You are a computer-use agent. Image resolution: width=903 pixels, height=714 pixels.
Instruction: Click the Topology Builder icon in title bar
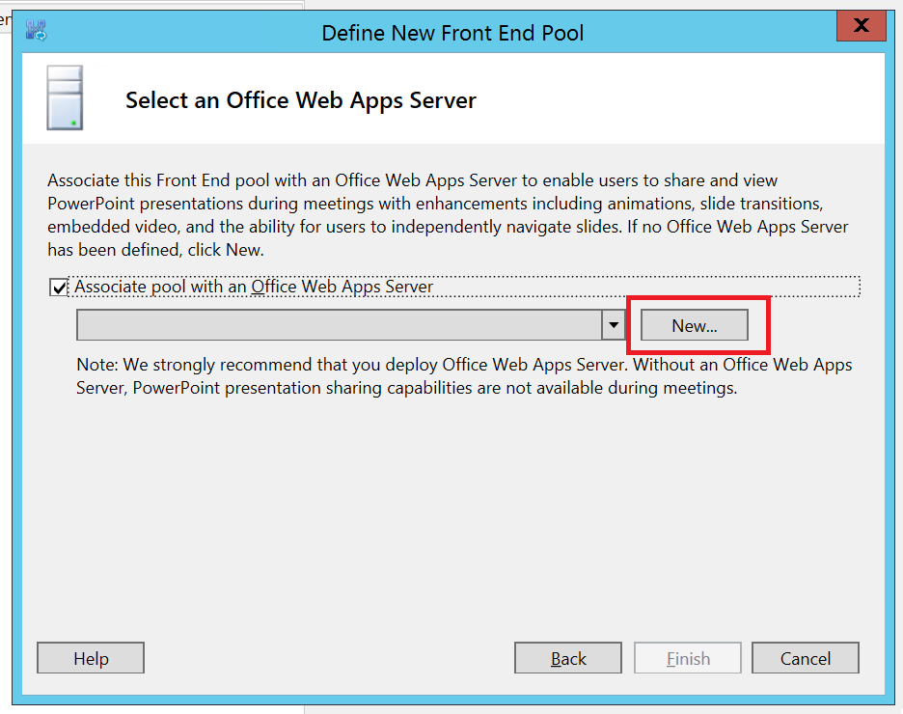36,30
